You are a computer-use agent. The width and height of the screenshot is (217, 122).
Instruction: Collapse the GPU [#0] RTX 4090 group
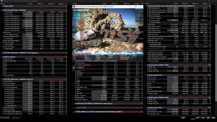(x=146, y=6)
